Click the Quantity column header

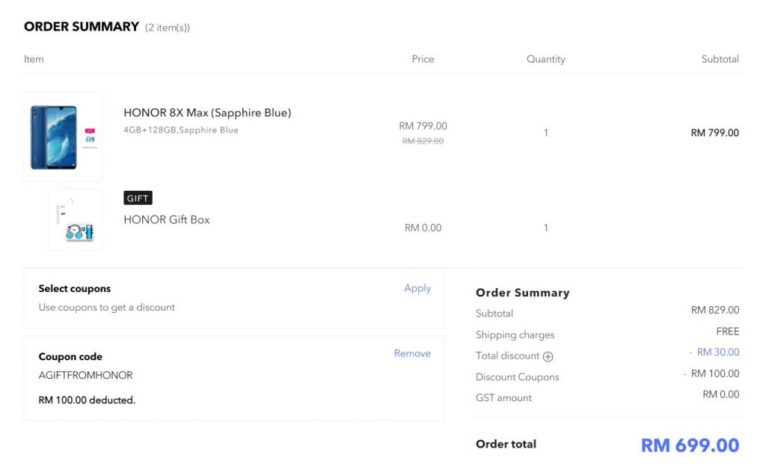tap(545, 59)
